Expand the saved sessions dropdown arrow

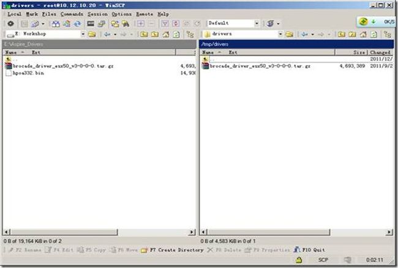coord(278,24)
